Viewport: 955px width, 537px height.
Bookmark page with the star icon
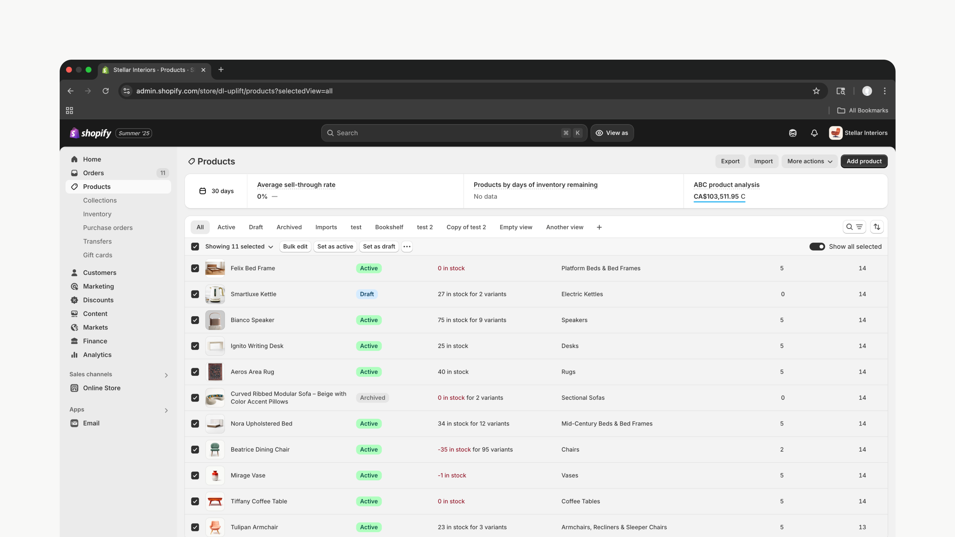(816, 91)
